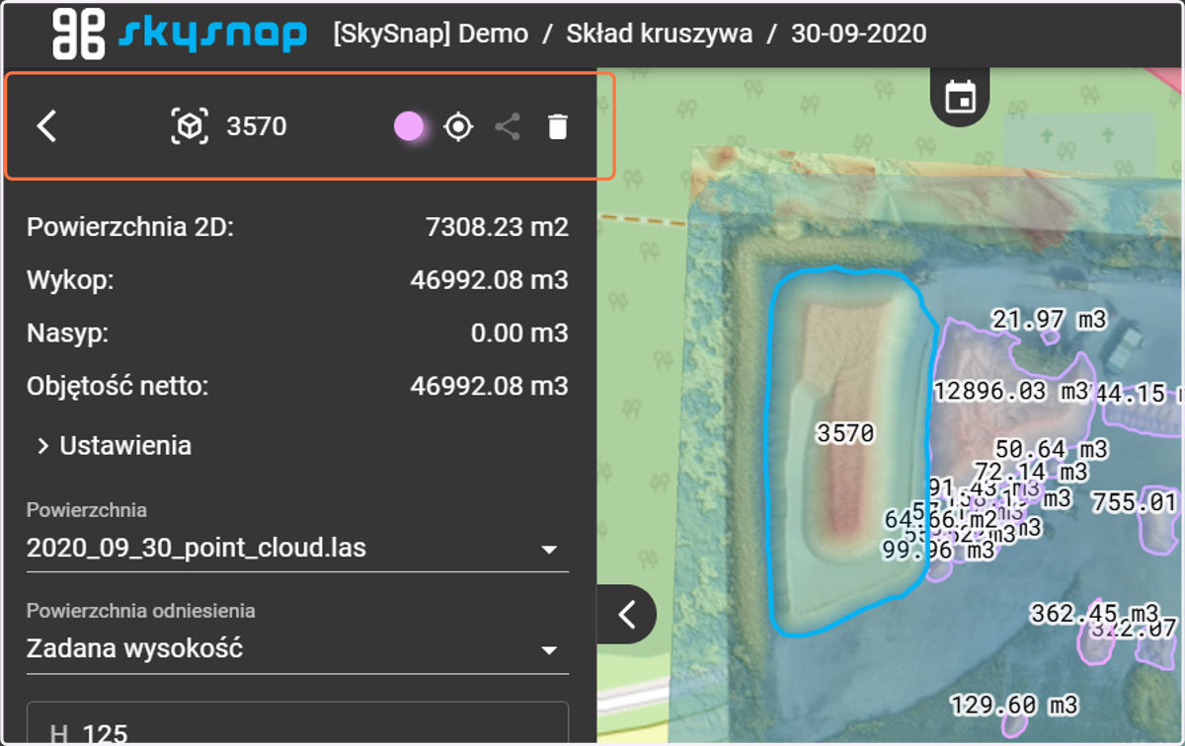Click the Objętość netto value
The width and height of the screenshot is (1185, 746).
489,385
